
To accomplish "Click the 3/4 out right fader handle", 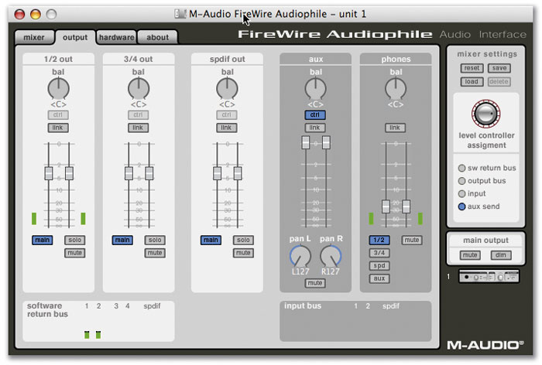I will point(149,173).
